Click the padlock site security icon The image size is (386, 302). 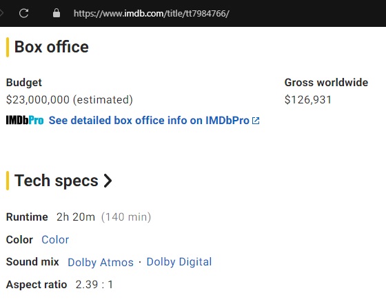click(x=57, y=13)
